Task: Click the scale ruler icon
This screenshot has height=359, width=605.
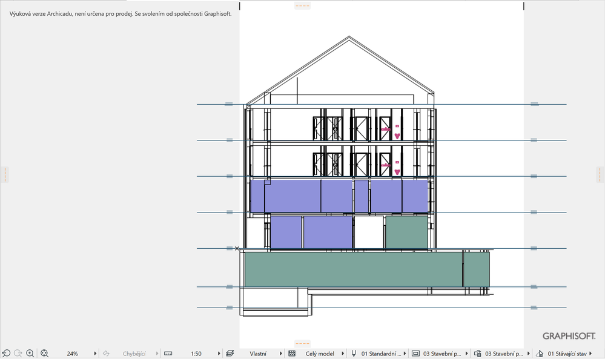Action: (168, 354)
